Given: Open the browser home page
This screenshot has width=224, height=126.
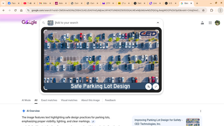Looking at the screenshot, I should pyautogui.click(x=21, y=10).
